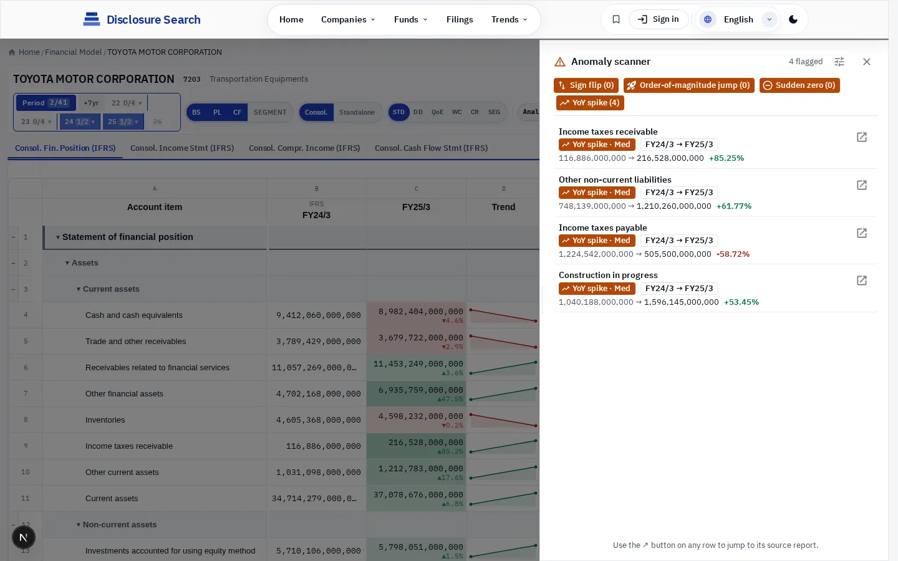Click the Disclosure Search logo
This screenshot has width=898, height=561.
click(x=142, y=19)
